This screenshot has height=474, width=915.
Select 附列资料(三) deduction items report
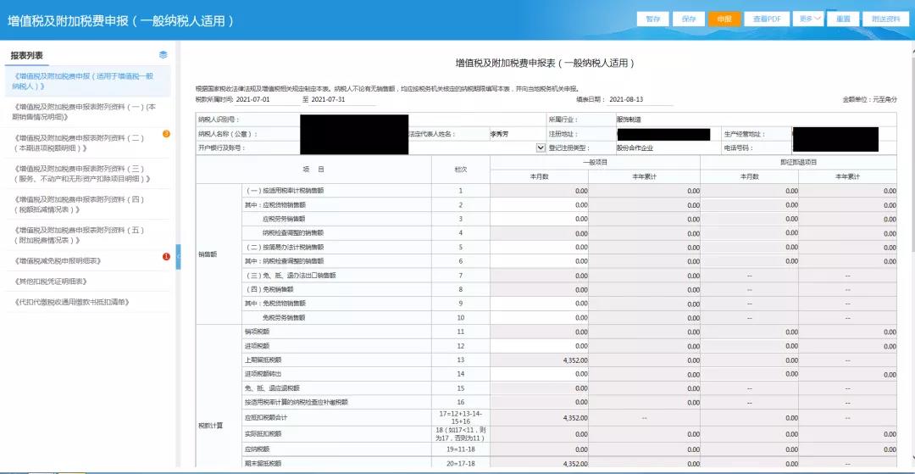point(85,173)
